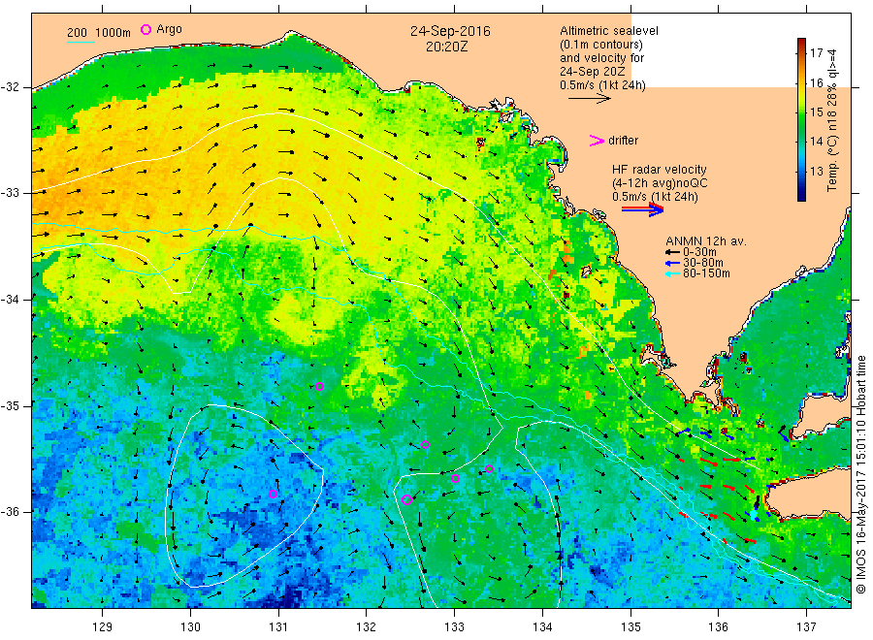
Task: Click the date text 24-Sep-2016
Action: tap(450, 31)
